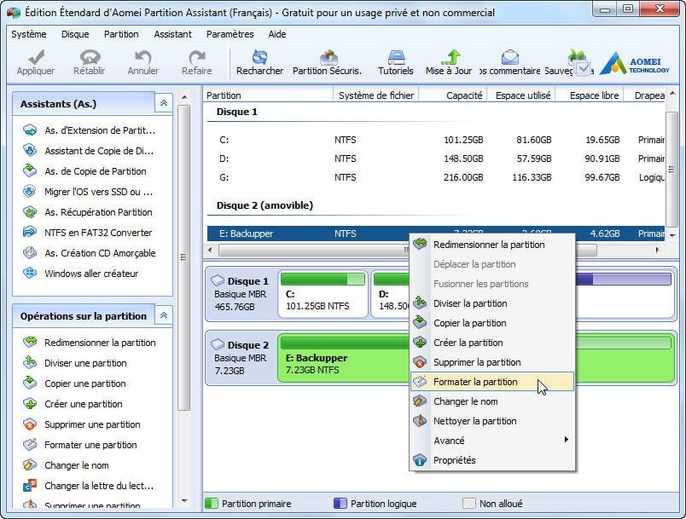
Task: Click the Partition column header
Action: coord(268,95)
